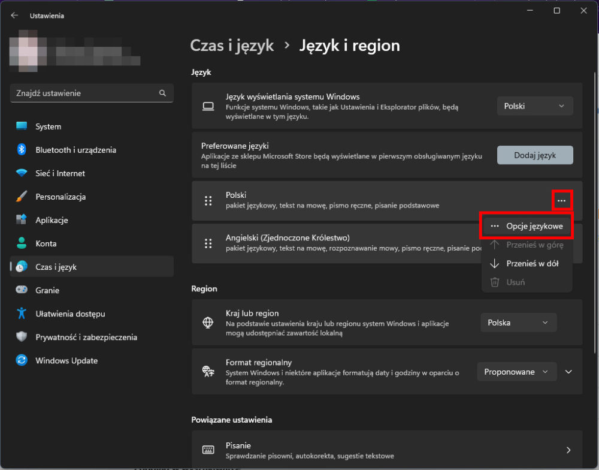The width and height of the screenshot is (599, 470).
Task: Choose Przenieś w dół menu entry
Action: (527, 264)
